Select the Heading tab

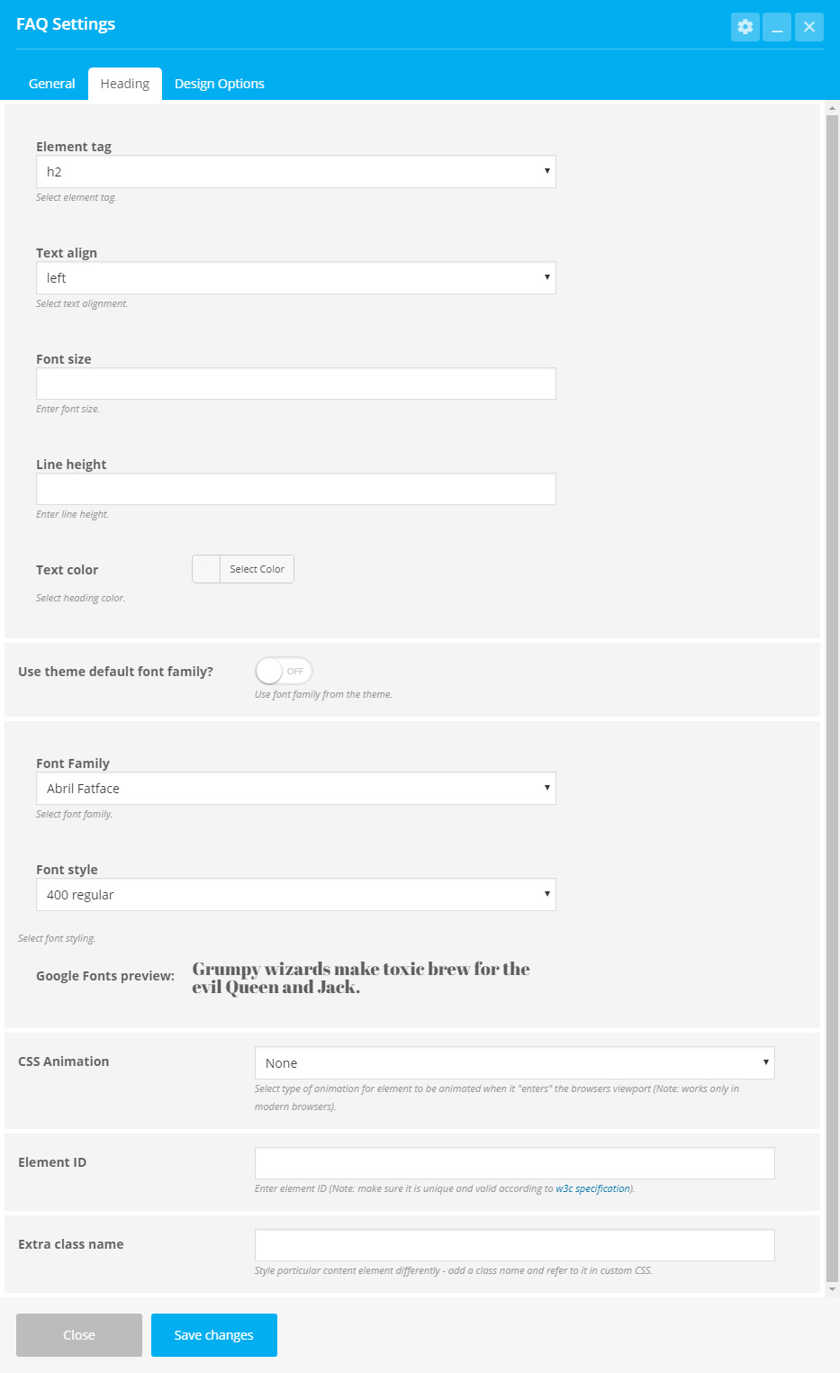tap(125, 84)
